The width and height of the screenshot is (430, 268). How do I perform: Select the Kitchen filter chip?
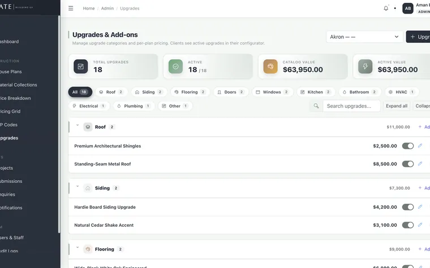316,92
